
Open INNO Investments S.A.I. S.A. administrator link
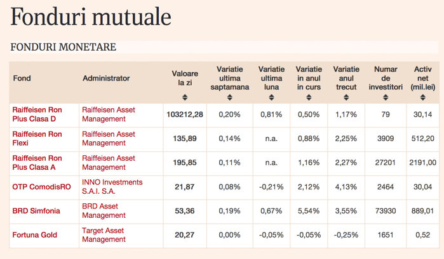point(112,186)
